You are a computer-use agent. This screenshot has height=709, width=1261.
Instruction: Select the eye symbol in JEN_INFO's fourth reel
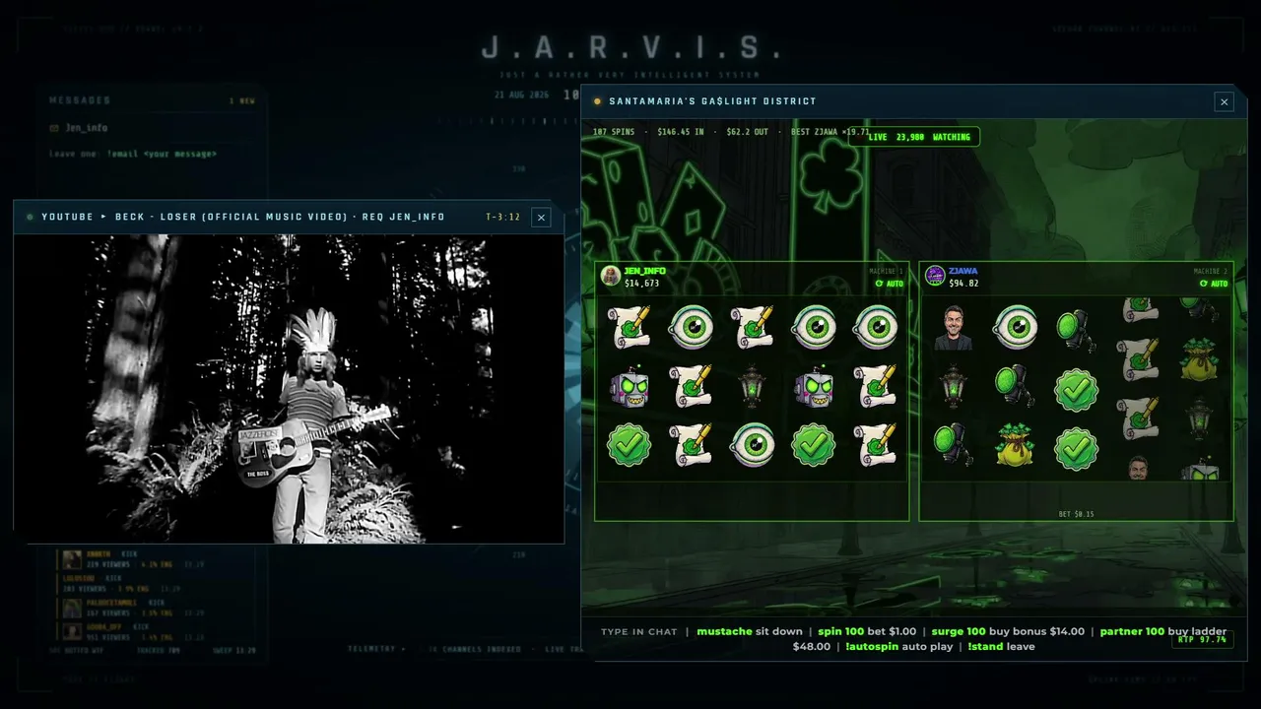pos(814,327)
